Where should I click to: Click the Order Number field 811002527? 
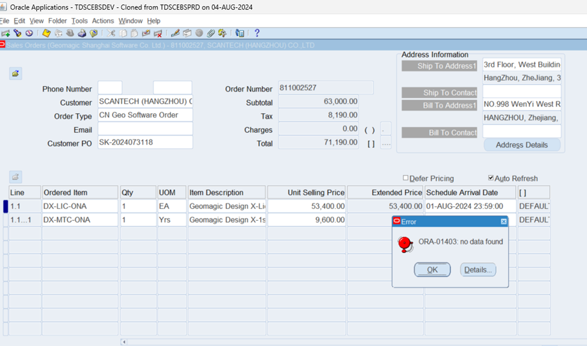(x=326, y=87)
